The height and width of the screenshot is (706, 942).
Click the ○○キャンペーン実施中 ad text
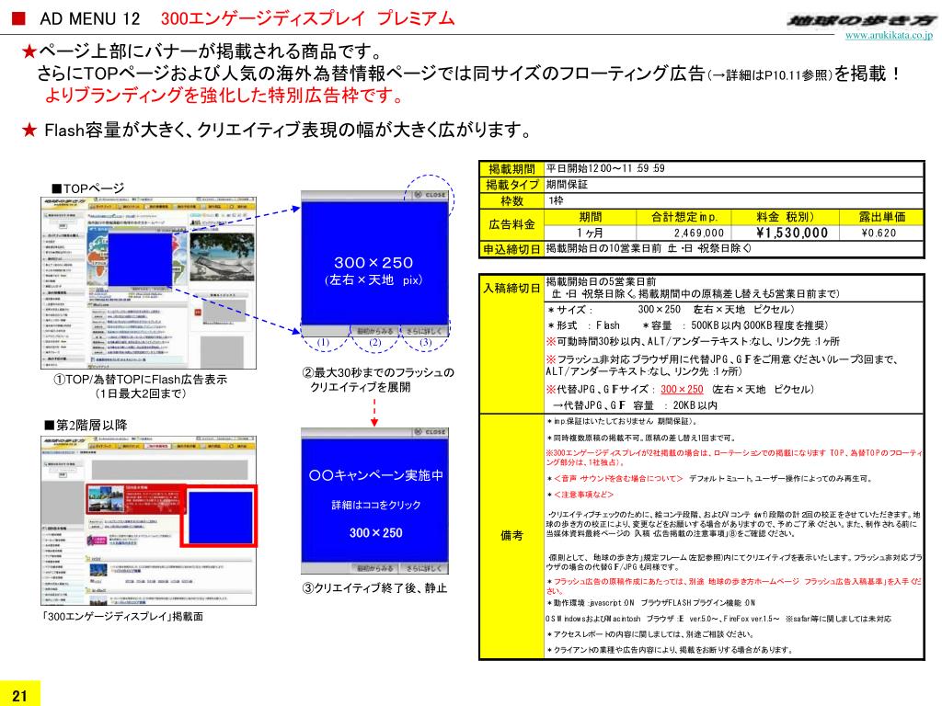point(376,475)
